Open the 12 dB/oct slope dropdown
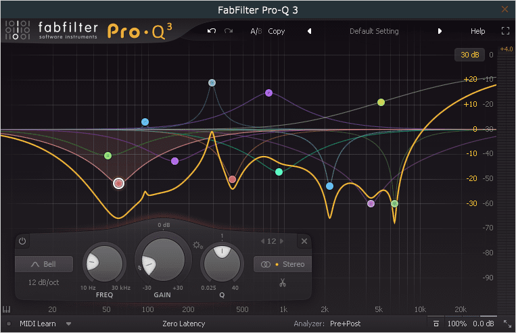 [x=45, y=282]
